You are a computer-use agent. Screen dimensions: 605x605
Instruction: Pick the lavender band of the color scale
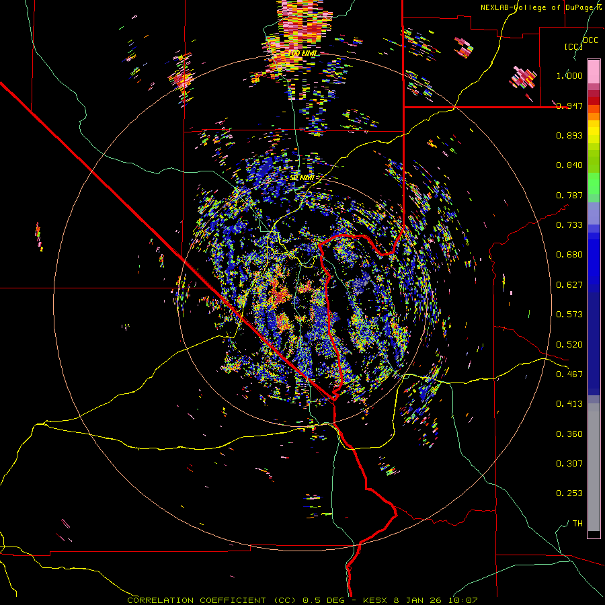[x=594, y=213]
